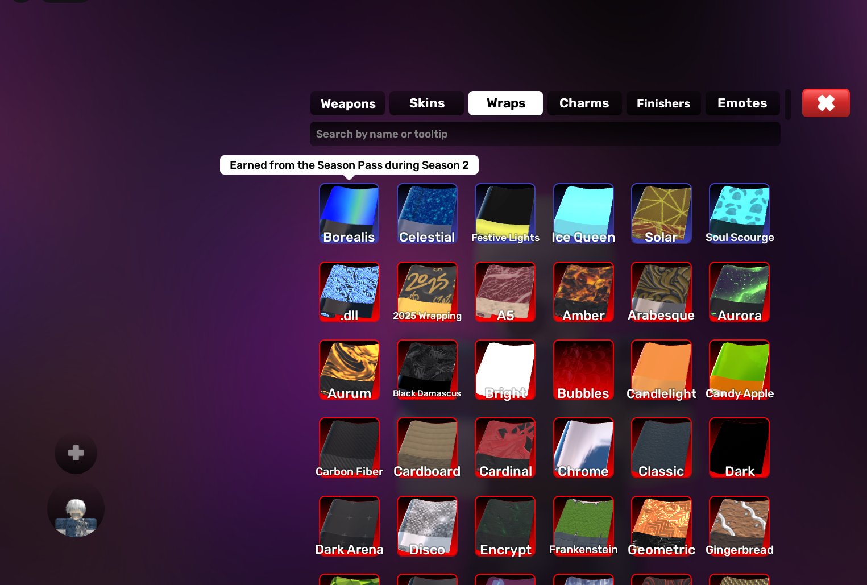Open the player avatar portrait

point(76,509)
